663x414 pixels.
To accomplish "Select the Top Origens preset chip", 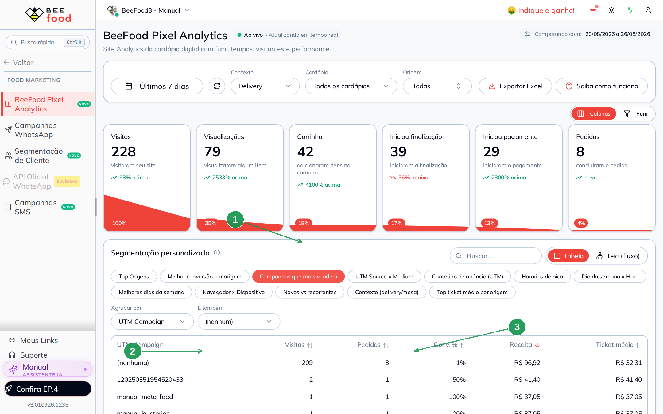I will point(134,277).
